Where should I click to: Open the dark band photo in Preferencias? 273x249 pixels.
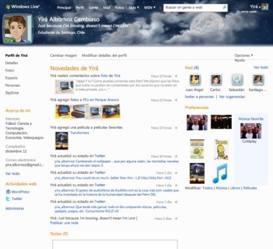coord(221,122)
